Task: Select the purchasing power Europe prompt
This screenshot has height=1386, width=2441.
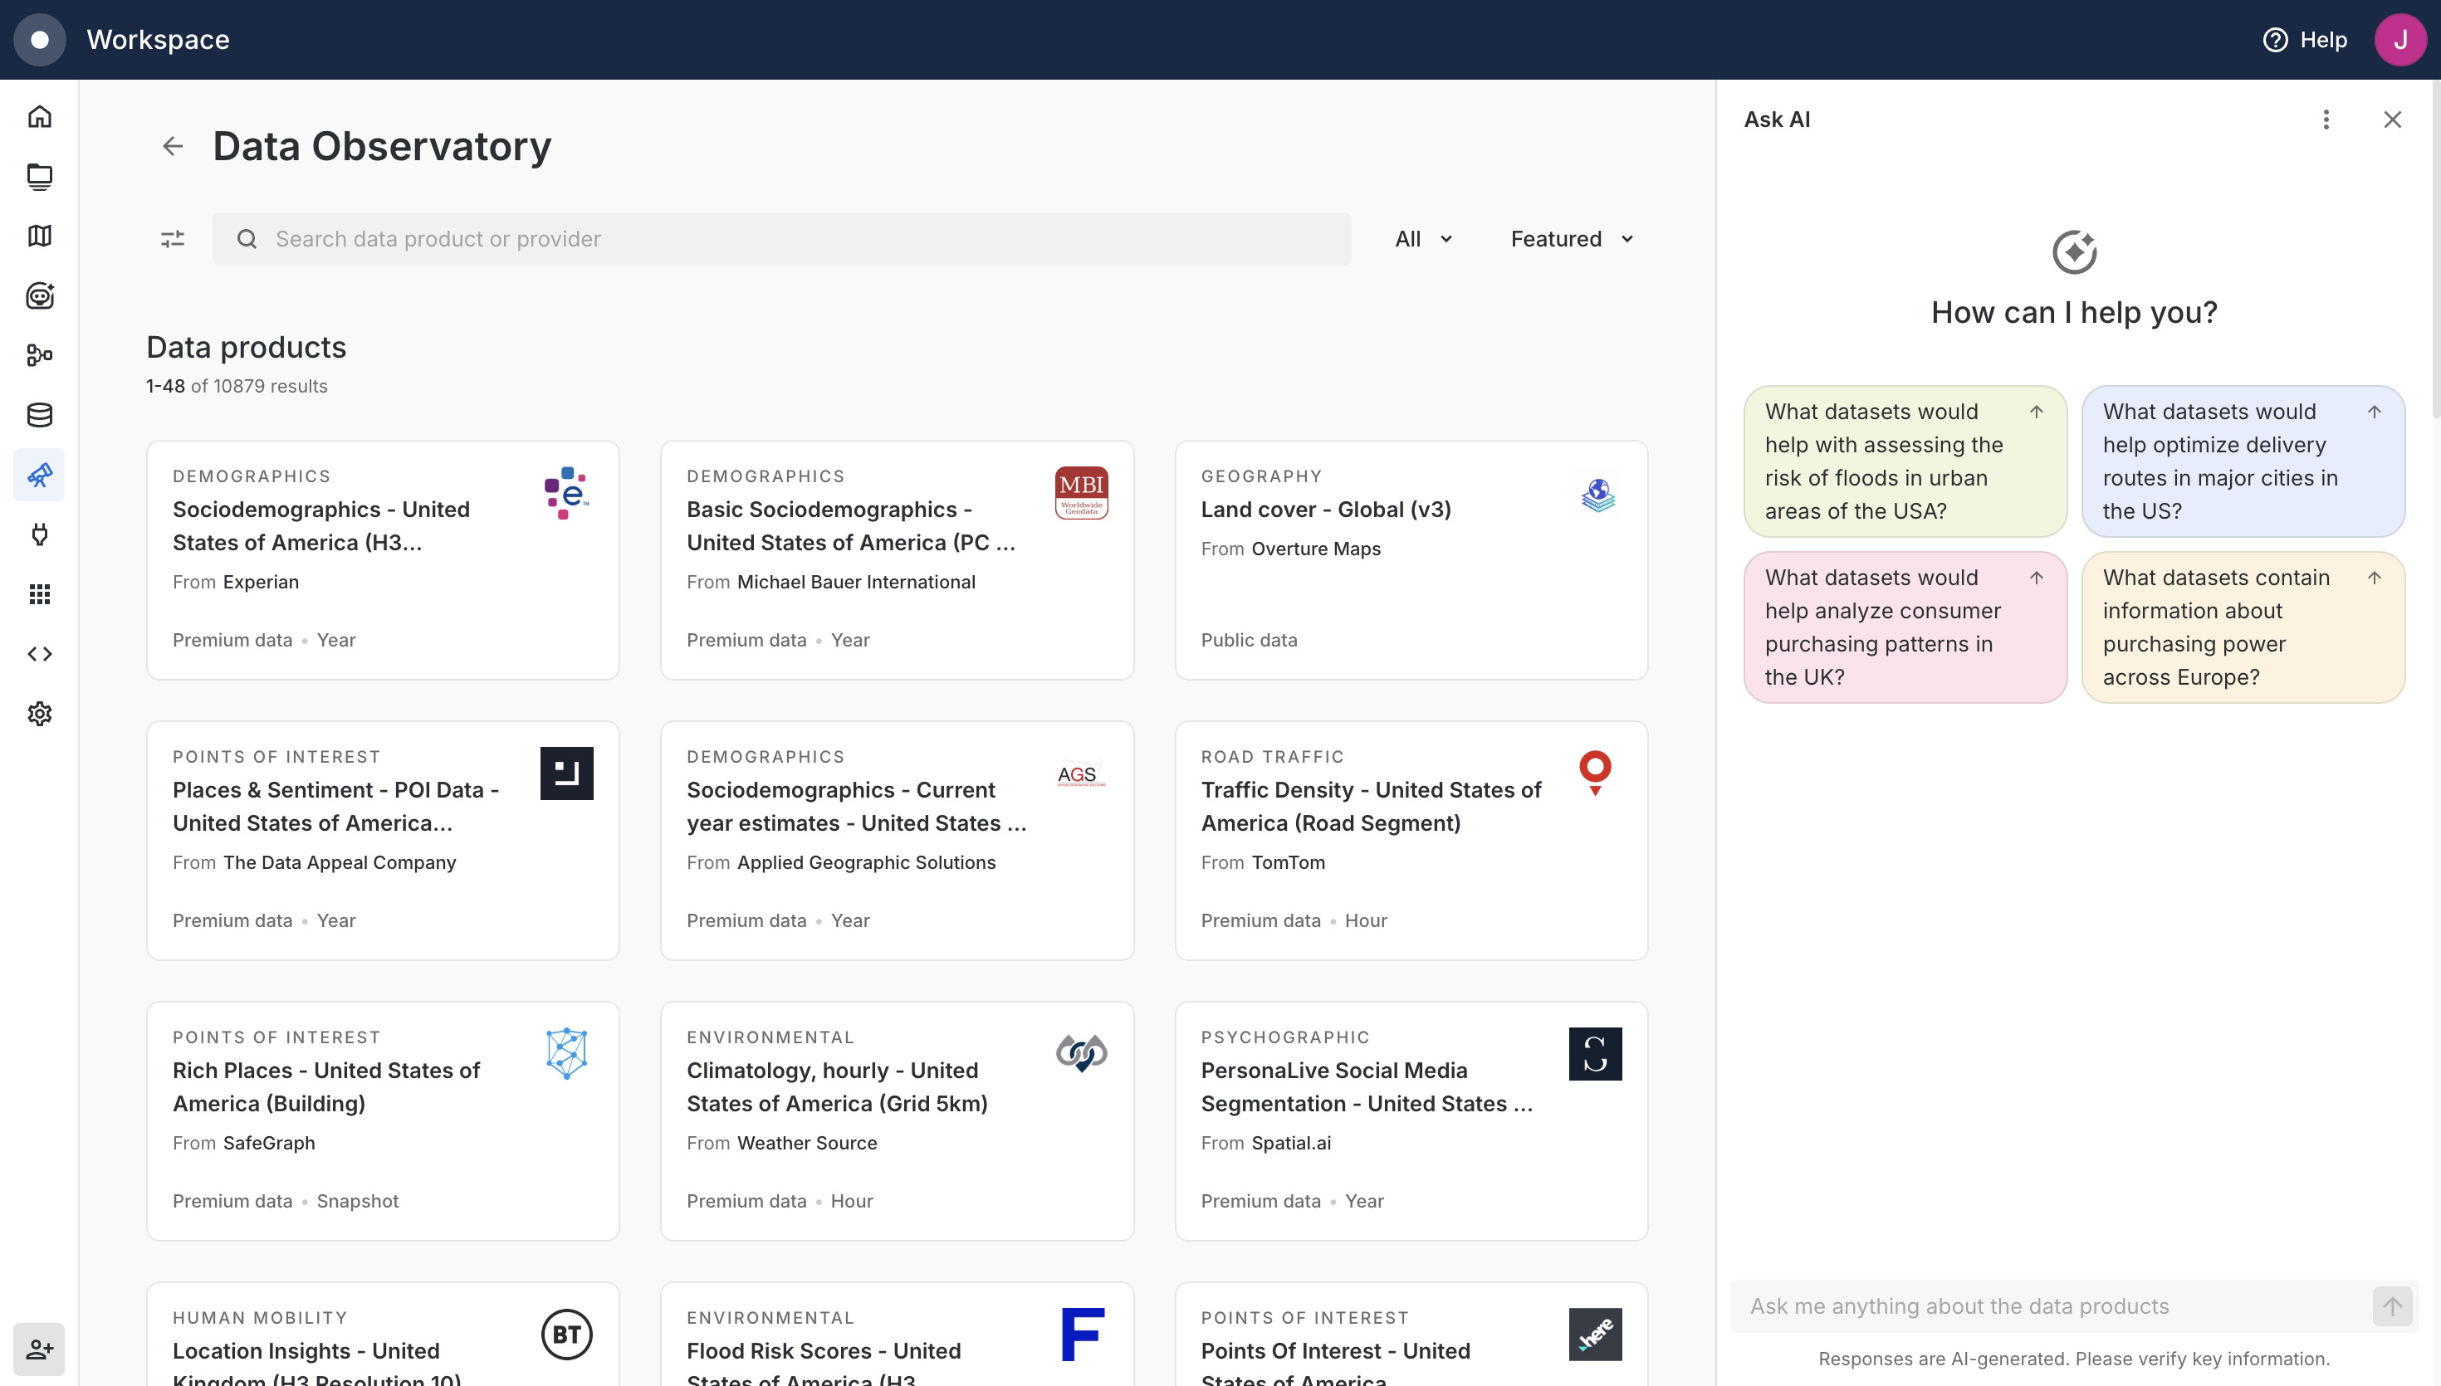Action: click(x=2243, y=627)
